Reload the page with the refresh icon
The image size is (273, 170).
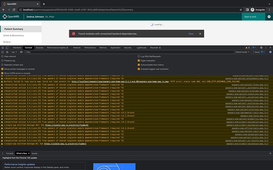[x=14, y=10]
